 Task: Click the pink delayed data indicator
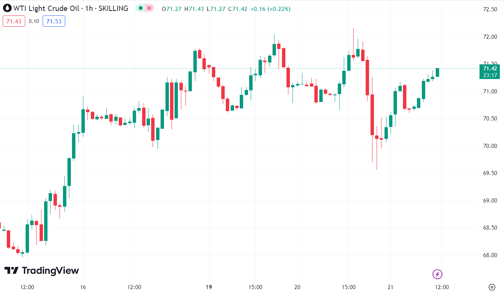point(150,8)
